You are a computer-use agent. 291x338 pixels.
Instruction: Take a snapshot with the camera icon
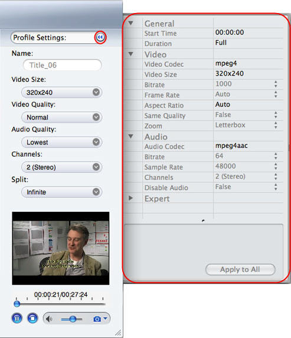[x=97, y=319]
